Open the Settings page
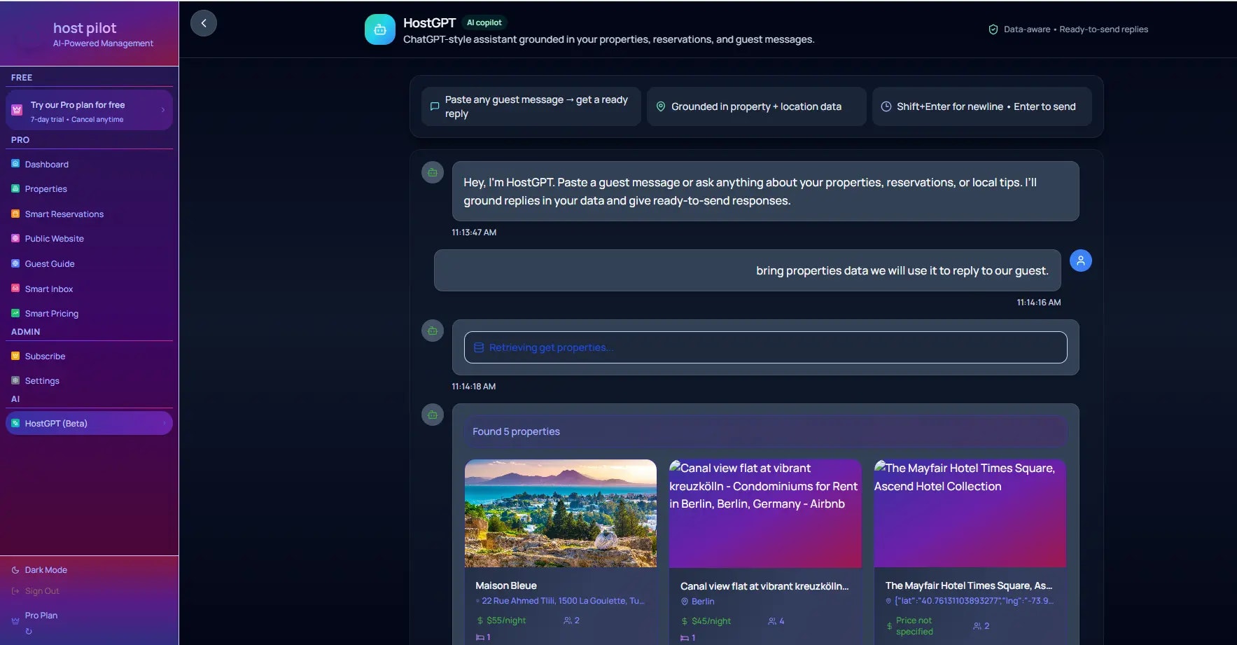 (43, 380)
